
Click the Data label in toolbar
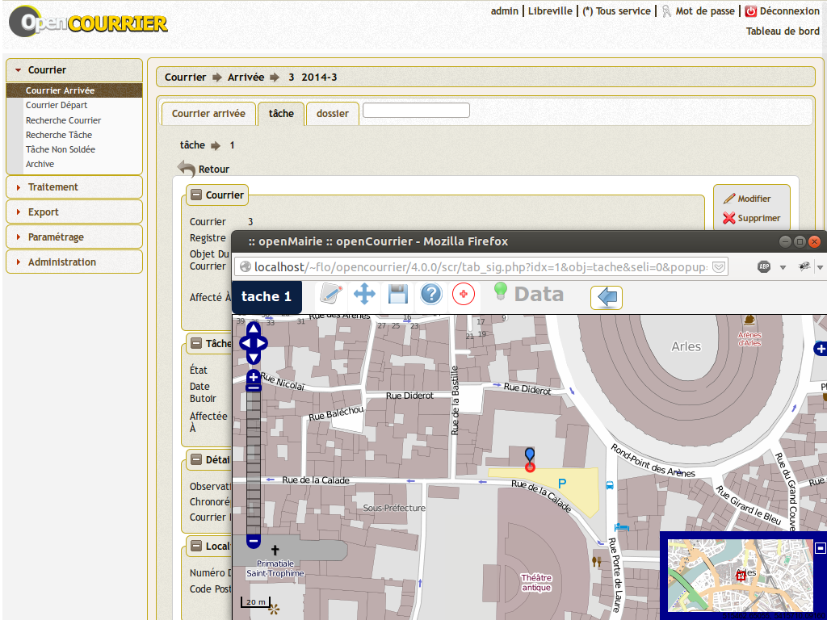point(539,294)
